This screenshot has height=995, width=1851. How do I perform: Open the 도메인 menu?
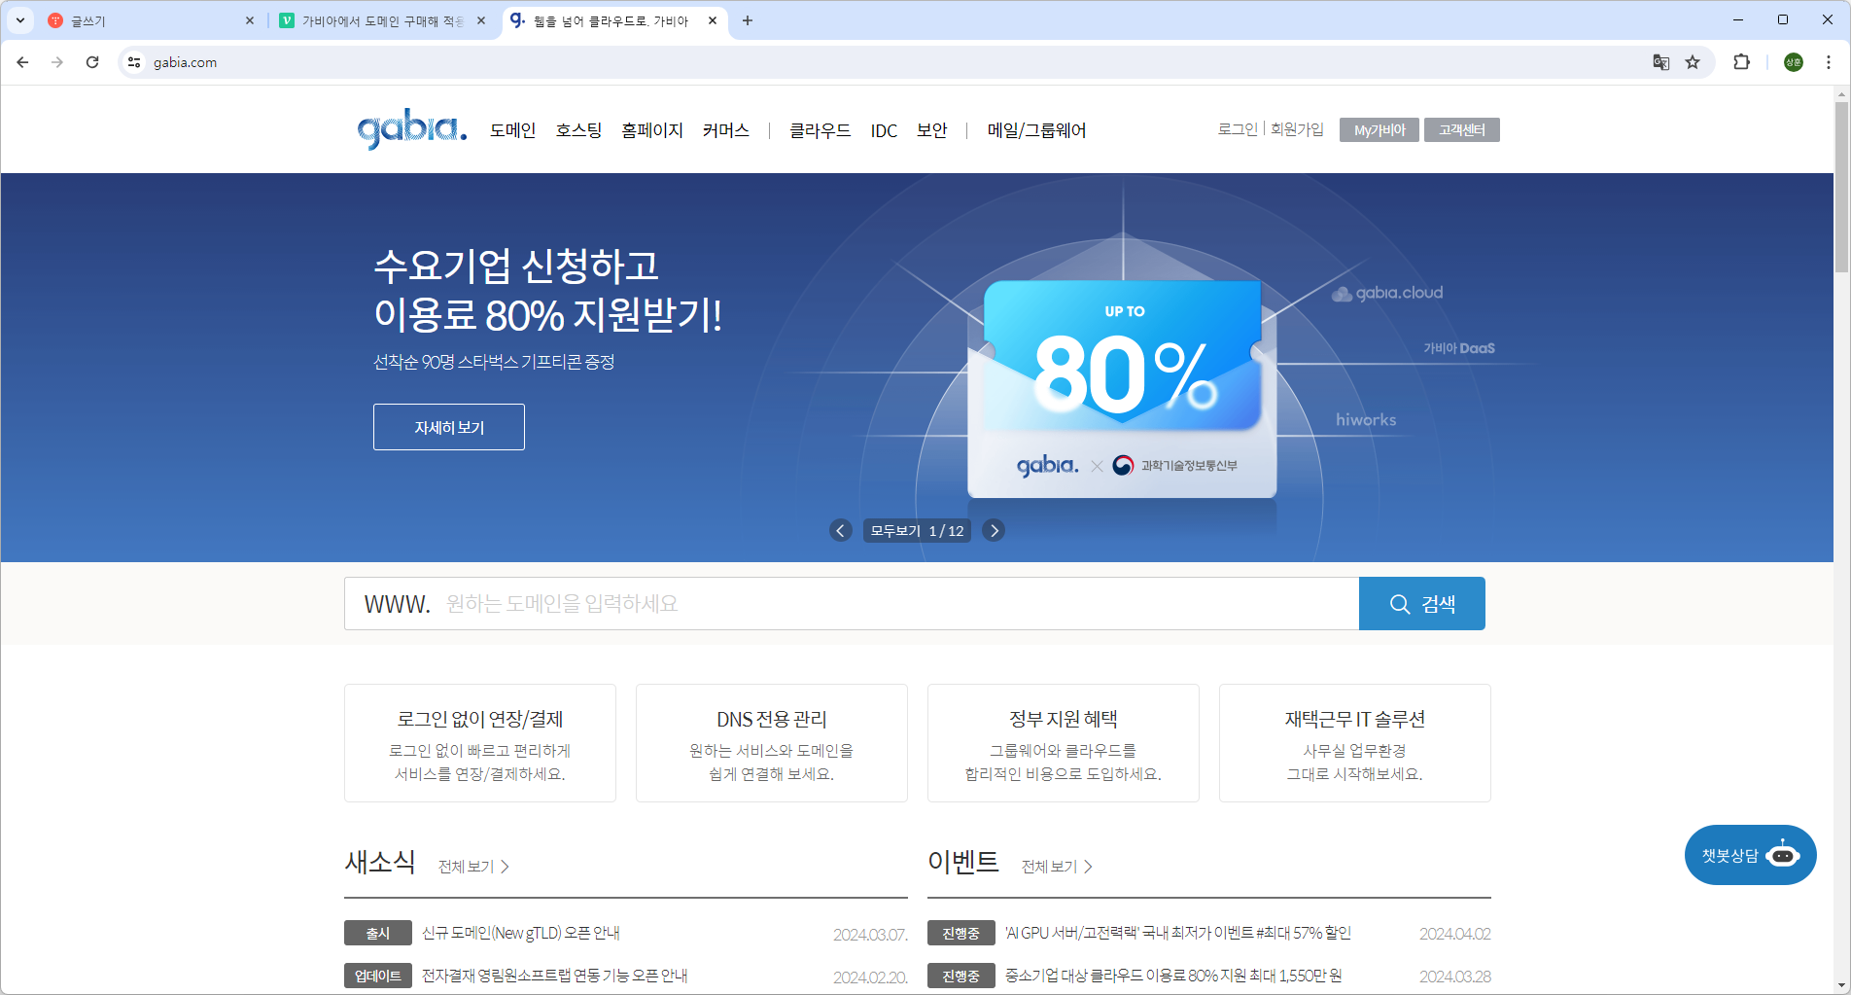pyautogui.click(x=513, y=130)
